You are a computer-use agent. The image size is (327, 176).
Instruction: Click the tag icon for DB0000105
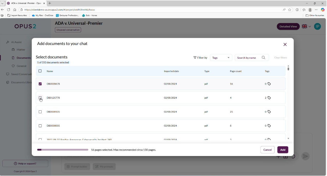click(x=269, y=112)
